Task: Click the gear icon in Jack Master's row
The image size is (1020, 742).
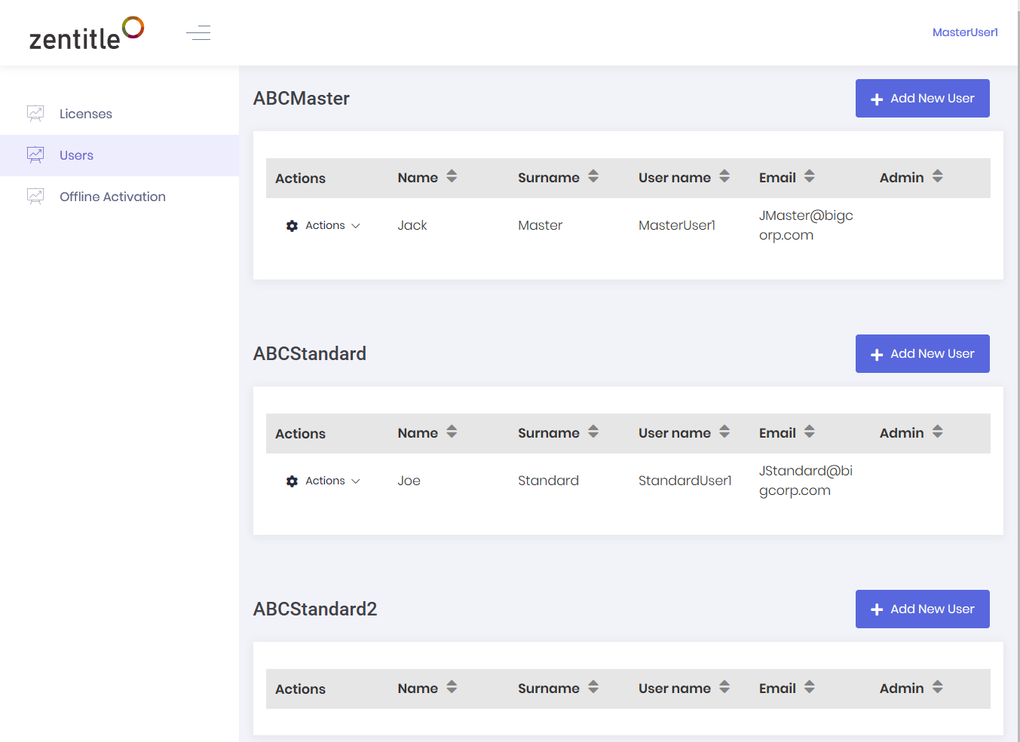Action: tap(292, 225)
